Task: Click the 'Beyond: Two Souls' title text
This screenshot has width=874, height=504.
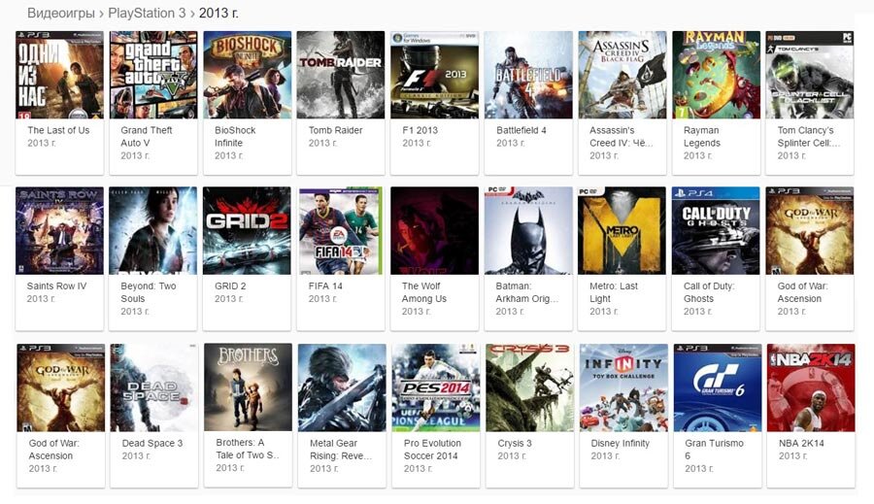Action: 149,292
